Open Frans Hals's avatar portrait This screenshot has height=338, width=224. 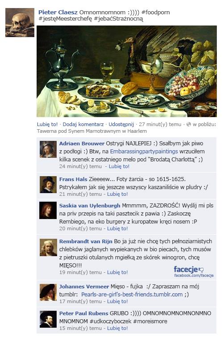(x=48, y=184)
